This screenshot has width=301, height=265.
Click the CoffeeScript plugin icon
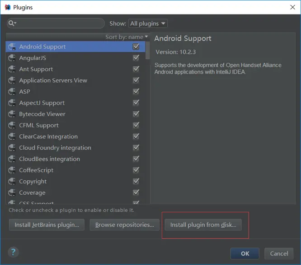[x=12, y=170]
